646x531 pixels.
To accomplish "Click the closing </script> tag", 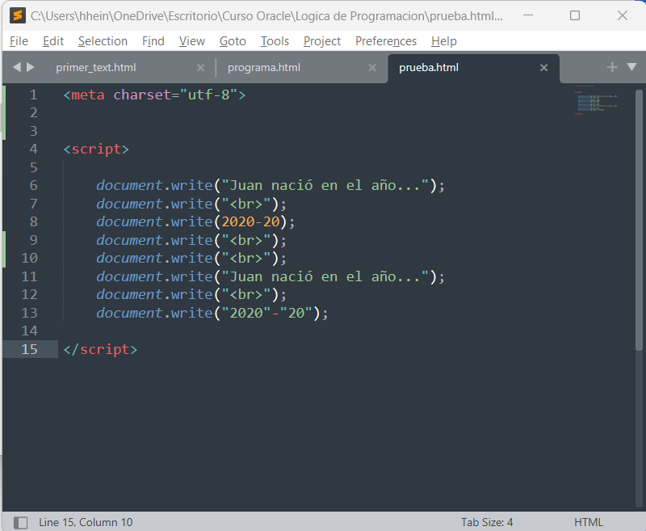I will click(x=100, y=350).
